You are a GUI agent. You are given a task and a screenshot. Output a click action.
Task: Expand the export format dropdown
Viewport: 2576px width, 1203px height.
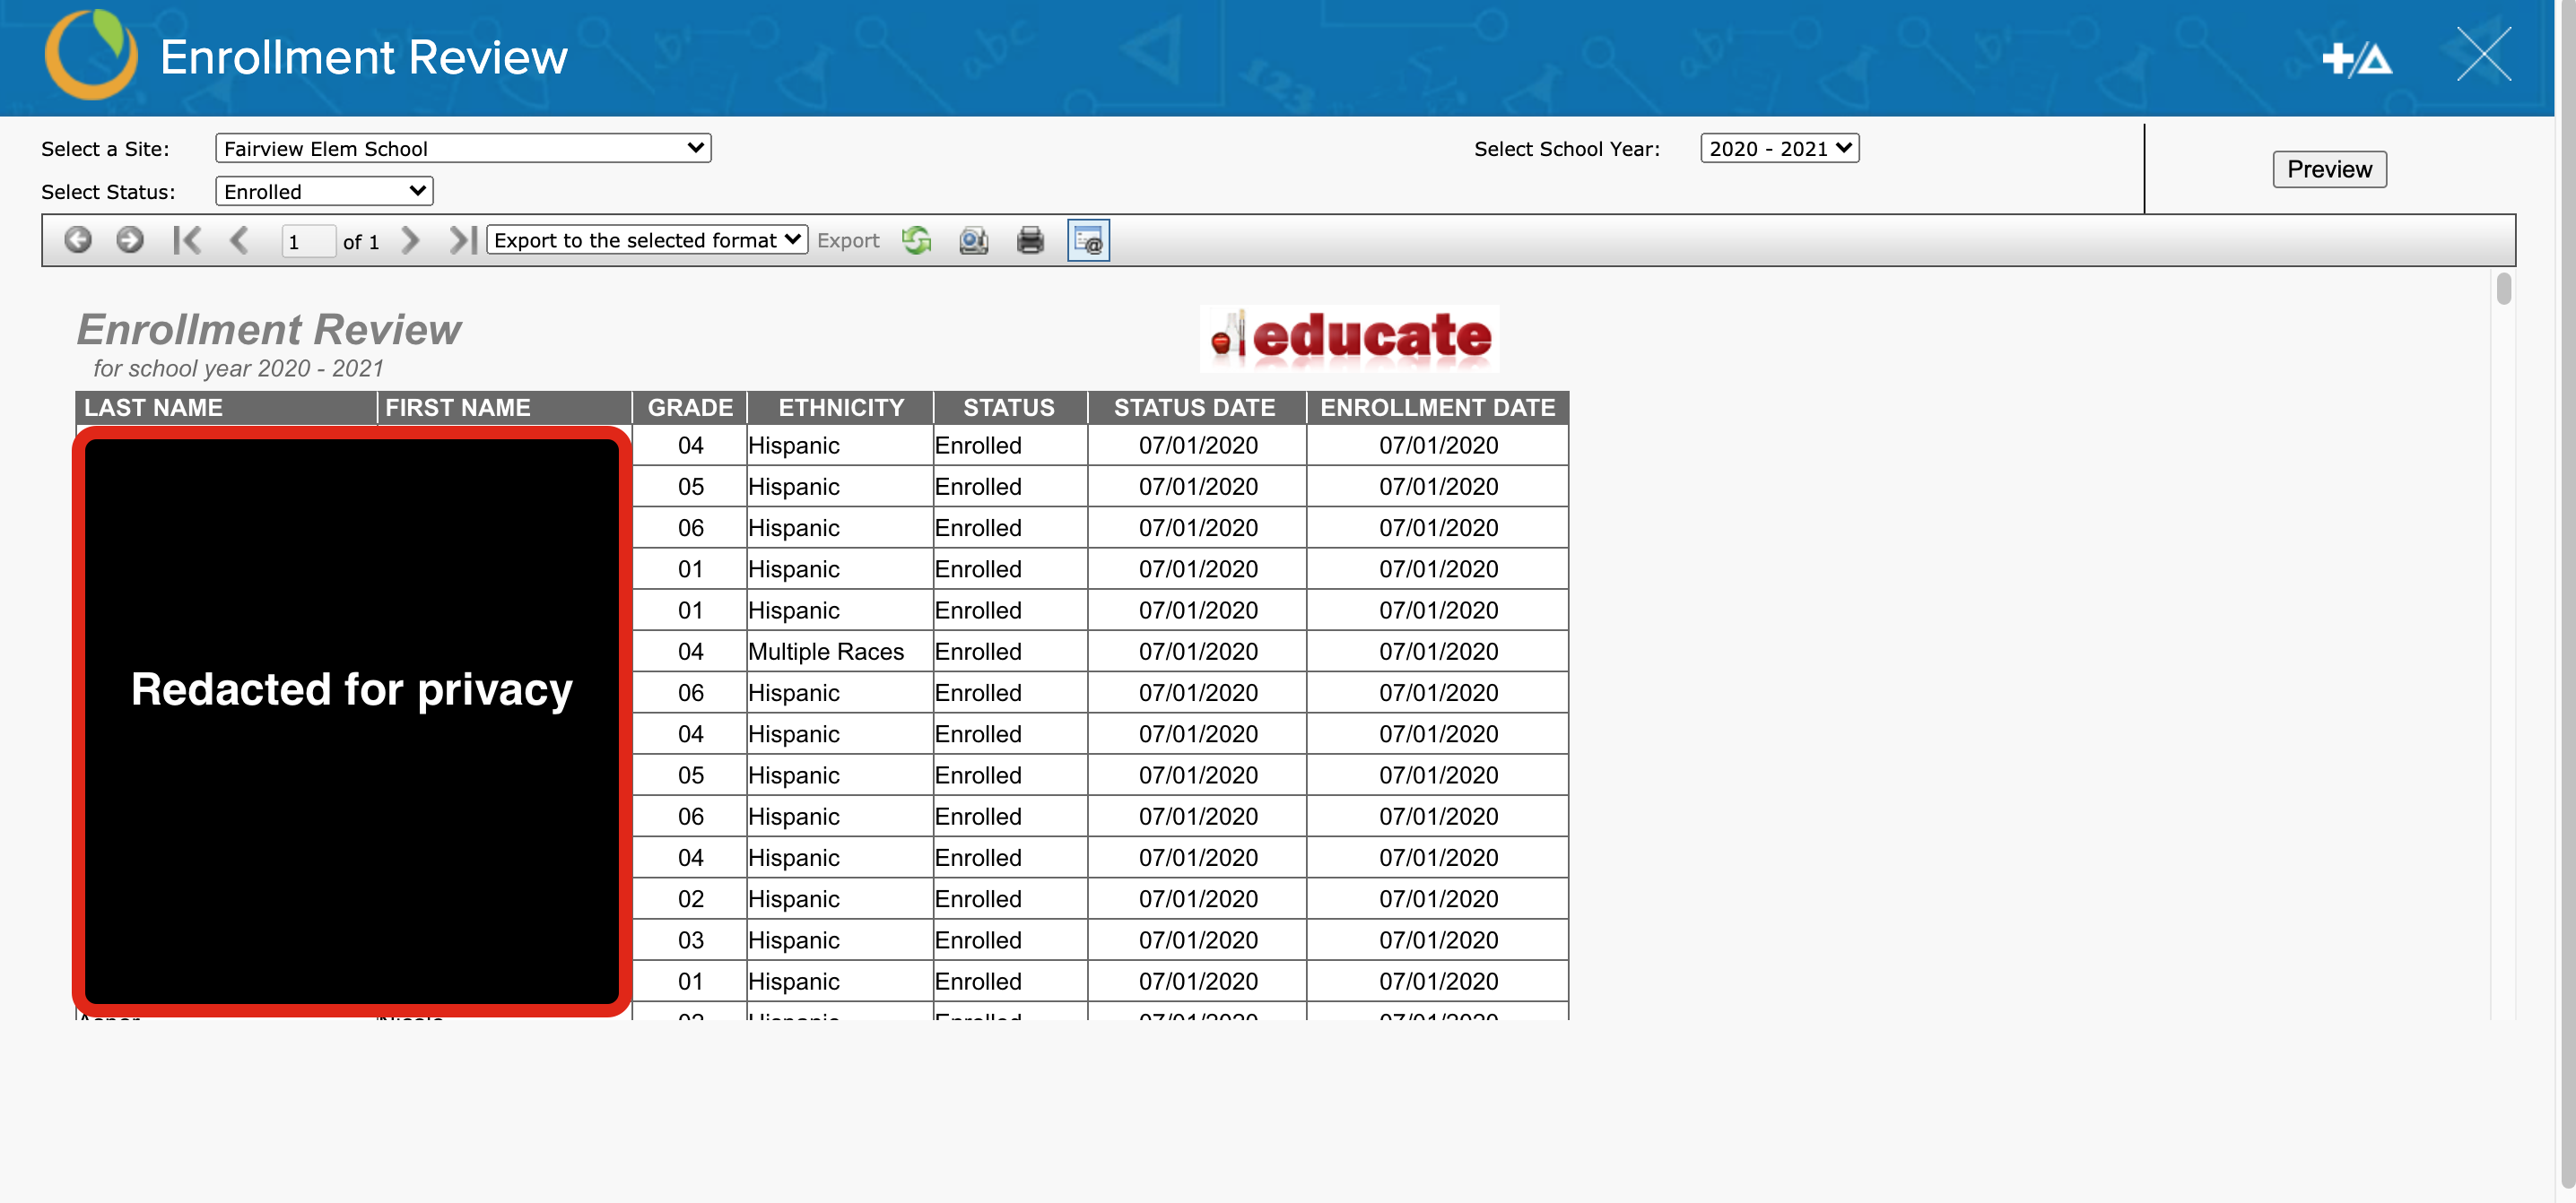point(647,240)
